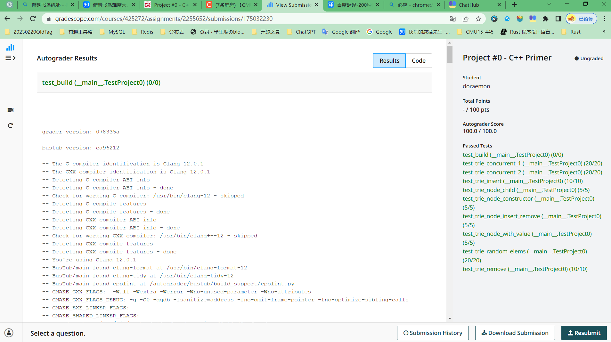Expand the question list sidebar icon
Viewport: 611px width, 342px height.
[x=10, y=58]
